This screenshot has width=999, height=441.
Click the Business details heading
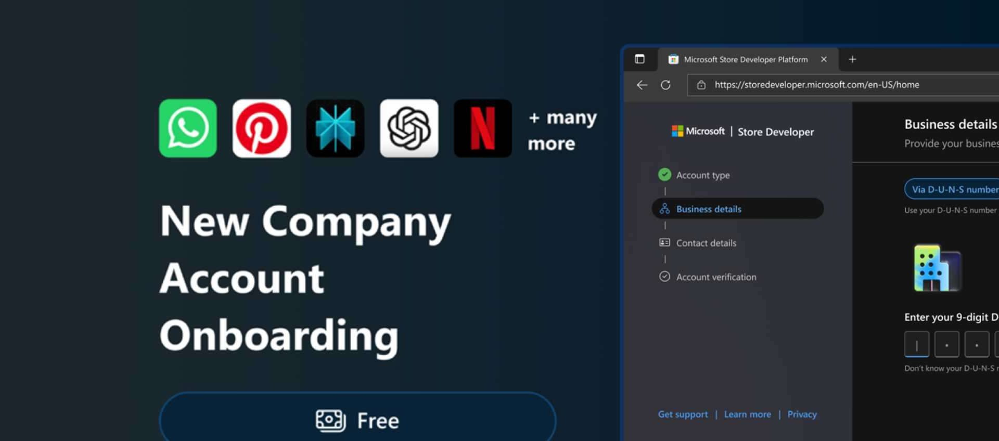click(x=951, y=124)
